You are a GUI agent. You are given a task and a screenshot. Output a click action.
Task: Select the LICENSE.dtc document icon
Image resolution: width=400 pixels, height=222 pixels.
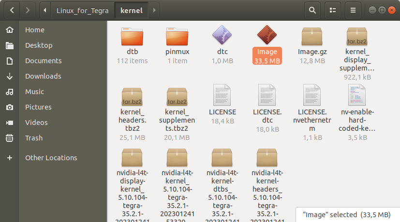267,95
